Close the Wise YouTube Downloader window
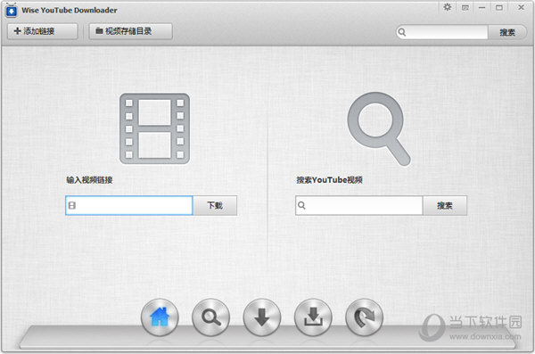Viewport: 535px width, 354px height. point(521,7)
